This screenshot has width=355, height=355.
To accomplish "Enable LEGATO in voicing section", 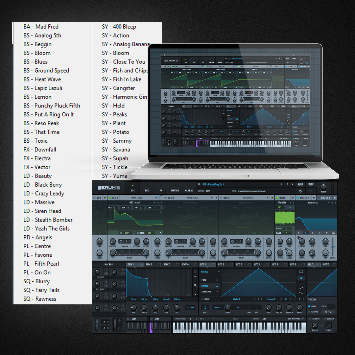I will [x=309, y=312].
